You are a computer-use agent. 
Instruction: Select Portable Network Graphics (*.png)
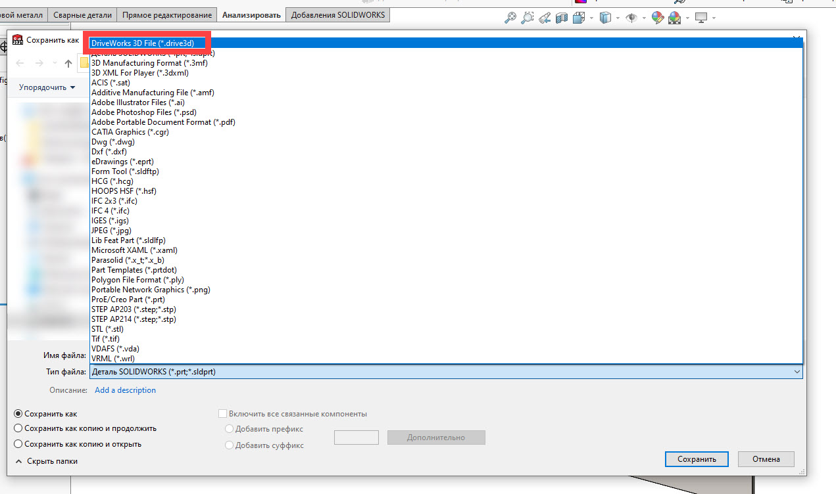(x=446, y=290)
